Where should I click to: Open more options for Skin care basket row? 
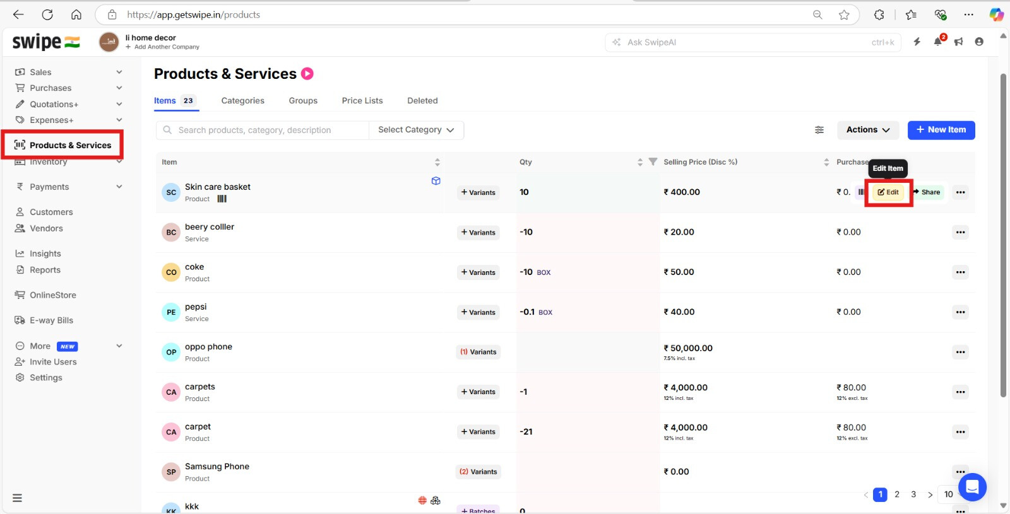(x=960, y=192)
